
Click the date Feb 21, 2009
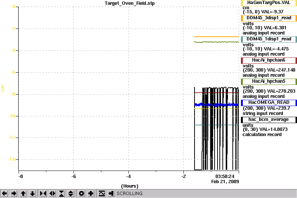(x=225, y=182)
